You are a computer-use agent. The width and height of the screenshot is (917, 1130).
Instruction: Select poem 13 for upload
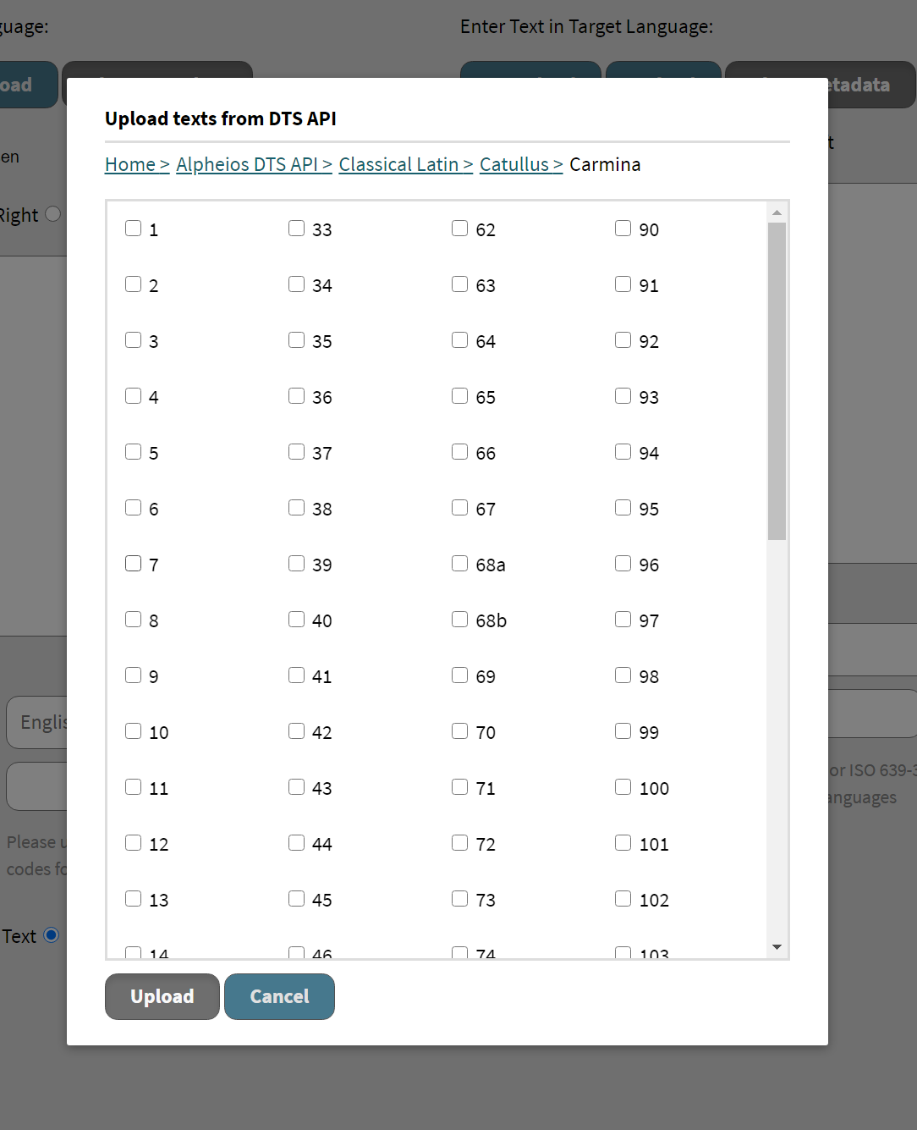[133, 898]
